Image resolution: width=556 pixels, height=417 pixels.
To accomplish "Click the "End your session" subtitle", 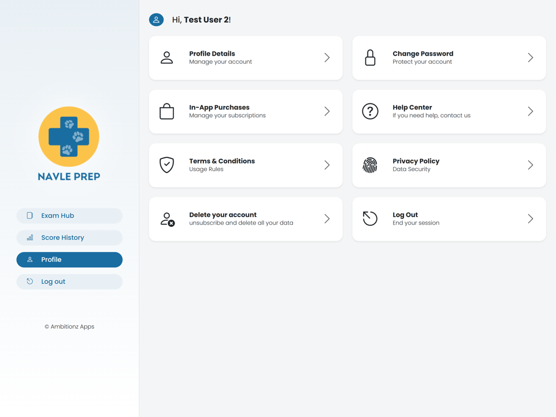I will coord(416,223).
